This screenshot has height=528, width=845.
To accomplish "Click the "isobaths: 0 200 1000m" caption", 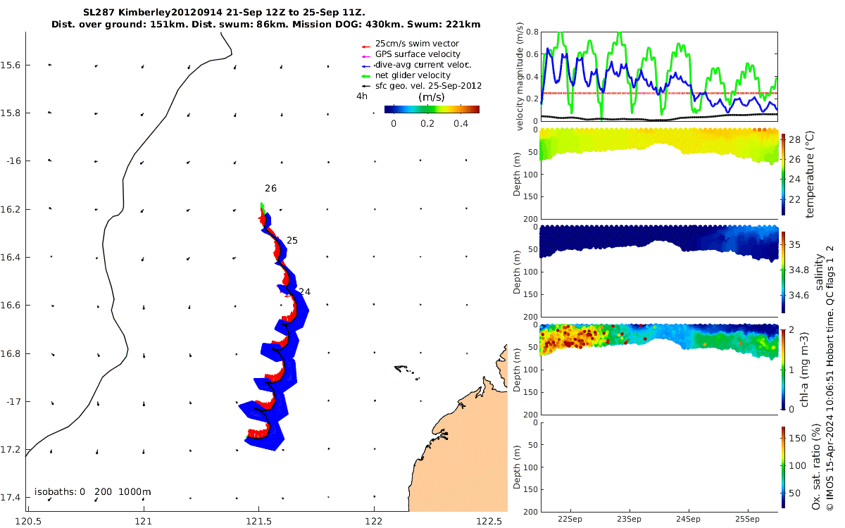I will [x=93, y=491].
